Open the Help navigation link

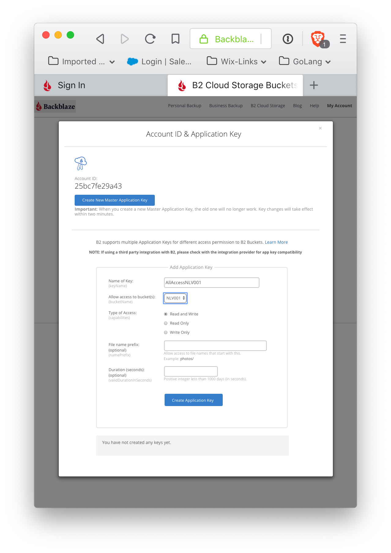(x=314, y=106)
